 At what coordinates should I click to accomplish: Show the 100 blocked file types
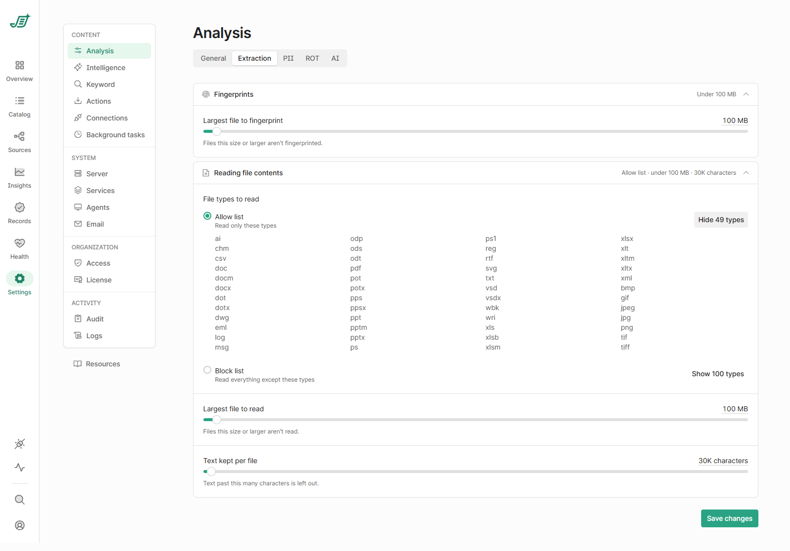pos(718,374)
